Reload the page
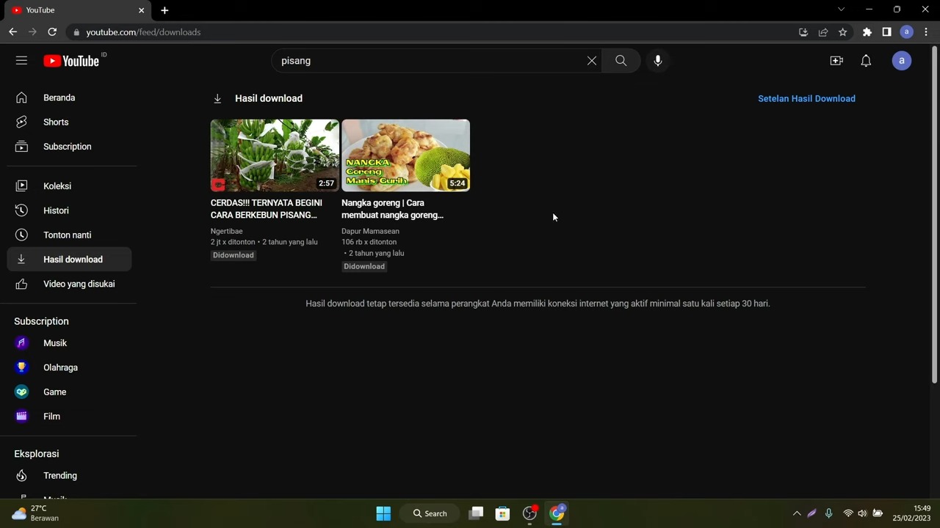Screen dimensions: 940x528 pyautogui.click(x=52, y=32)
